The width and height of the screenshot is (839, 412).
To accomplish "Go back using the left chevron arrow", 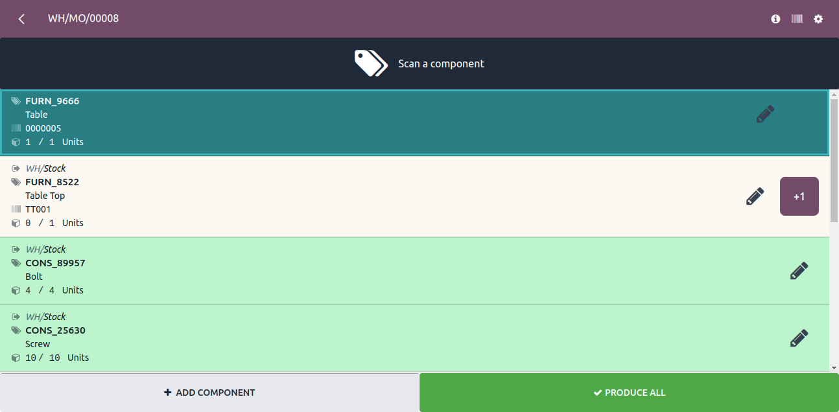I will 21,19.
